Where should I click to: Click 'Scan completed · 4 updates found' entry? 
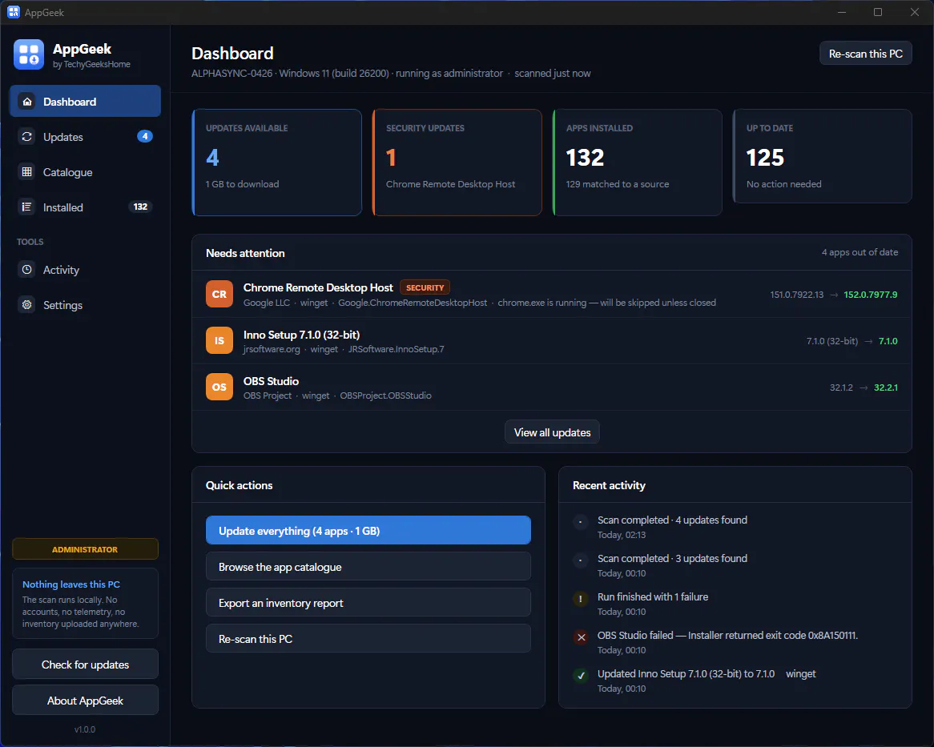(x=672, y=520)
